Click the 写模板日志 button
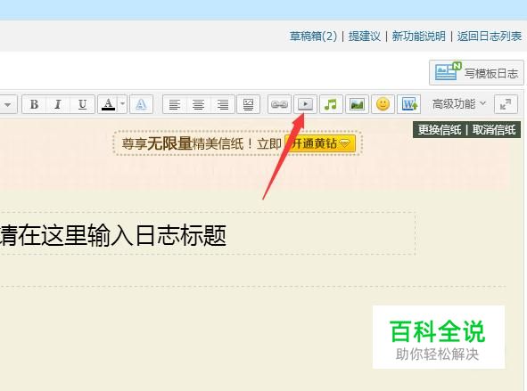This screenshot has width=527, height=391. click(x=476, y=72)
